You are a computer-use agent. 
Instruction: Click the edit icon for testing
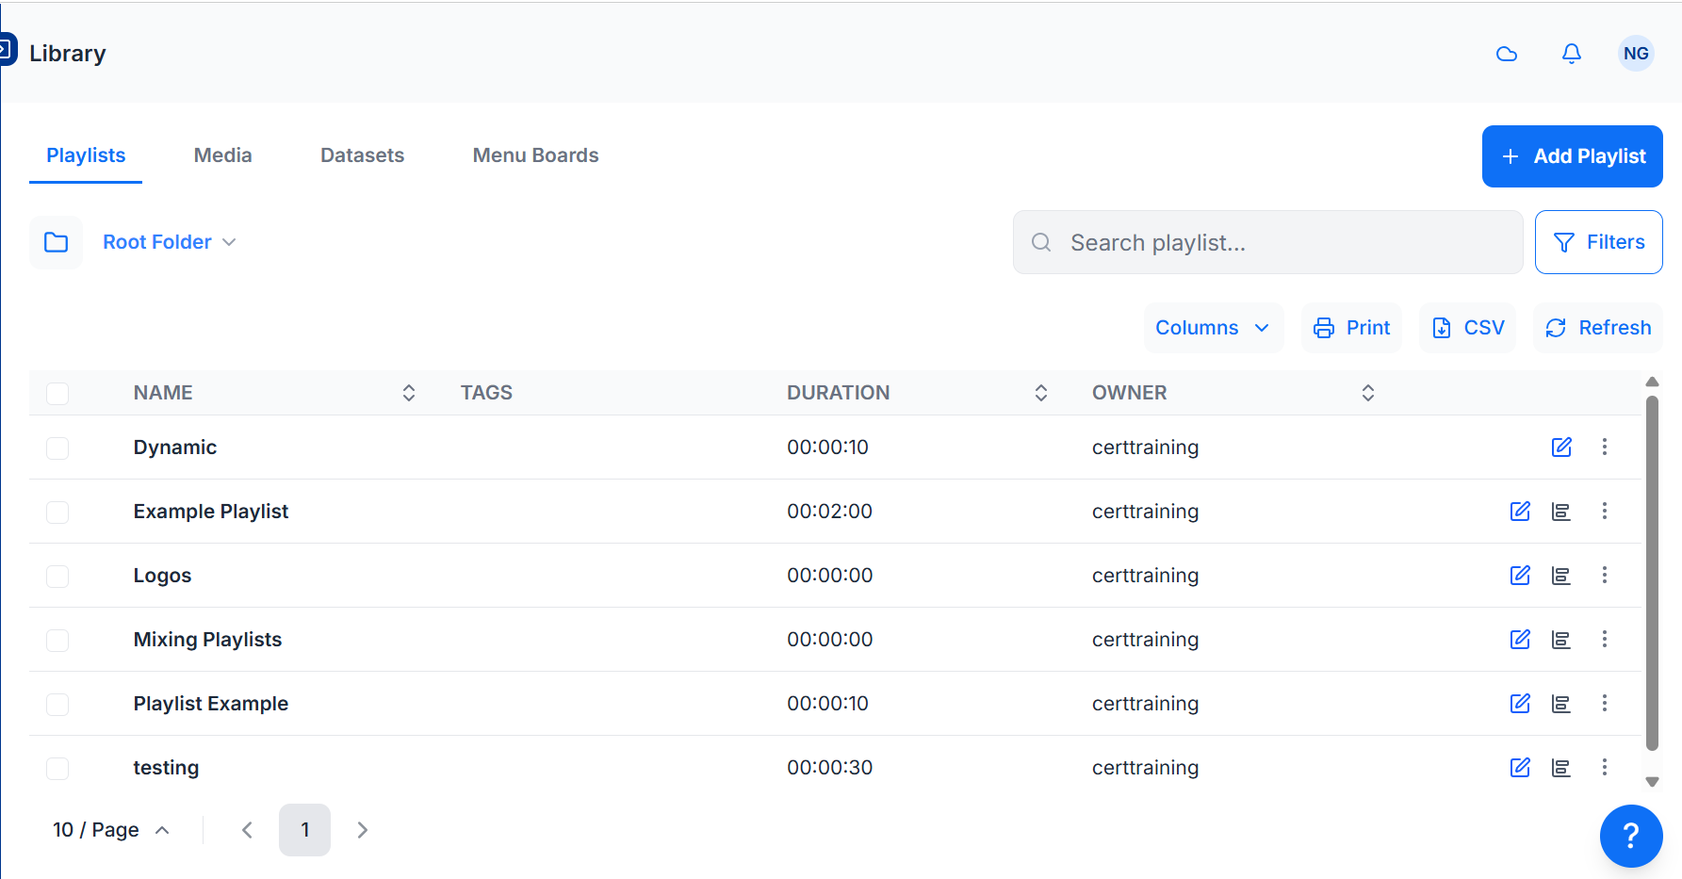pyautogui.click(x=1520, y=767)
